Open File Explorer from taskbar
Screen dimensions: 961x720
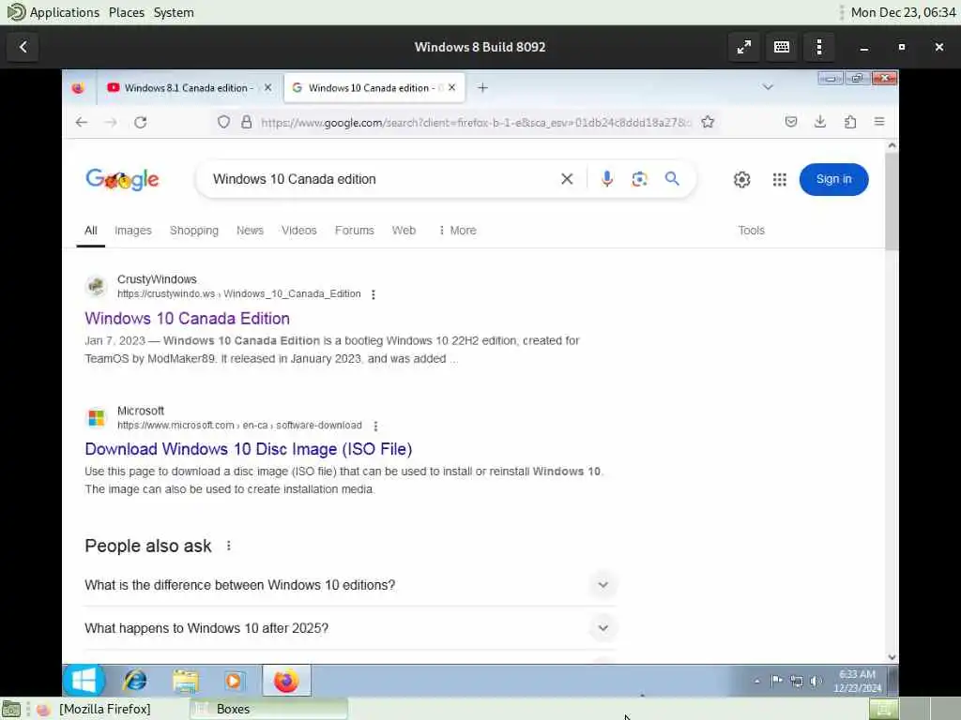(185, 681)
